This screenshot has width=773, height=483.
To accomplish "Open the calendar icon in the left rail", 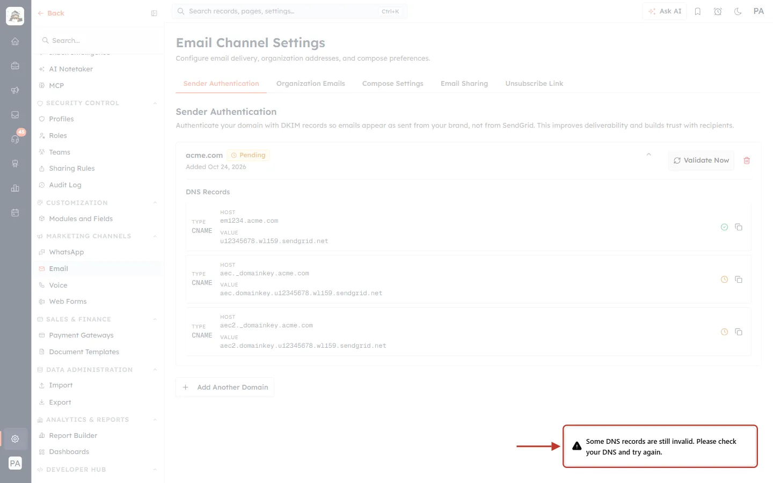I will point(15,213).
